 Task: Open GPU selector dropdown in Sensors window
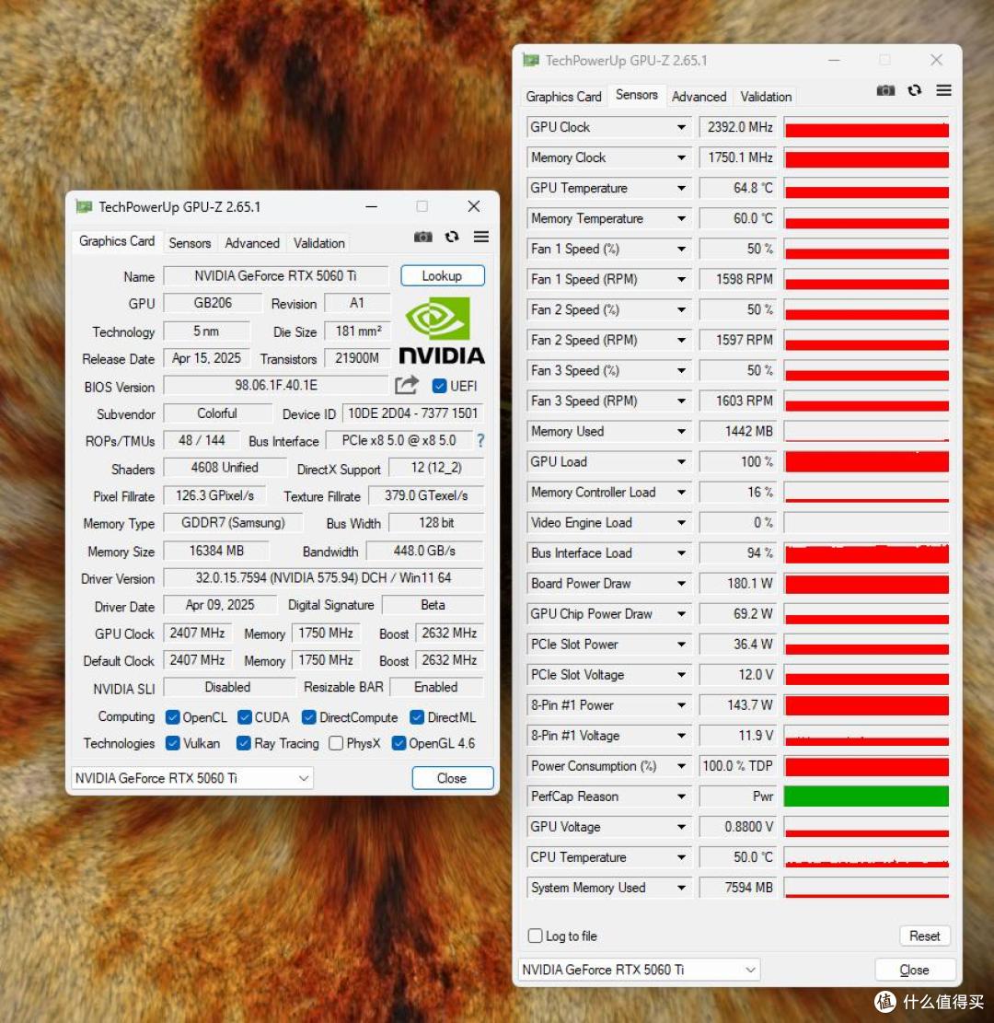click(x=639, y=970)
